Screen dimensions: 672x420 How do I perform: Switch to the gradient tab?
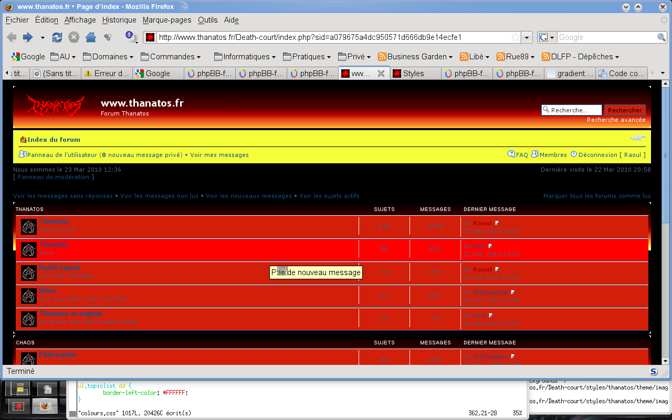point(570,73)
